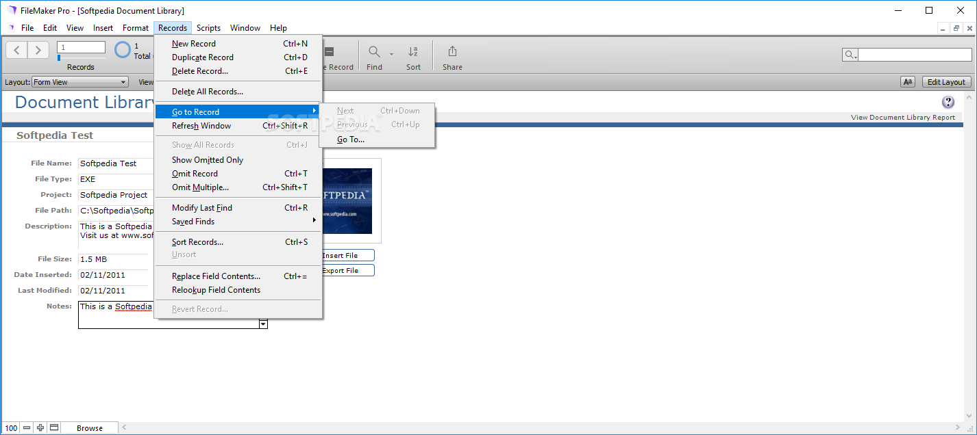Click the quick find search field
This screenshot has height=435, width=977.
tap(915, 55)
